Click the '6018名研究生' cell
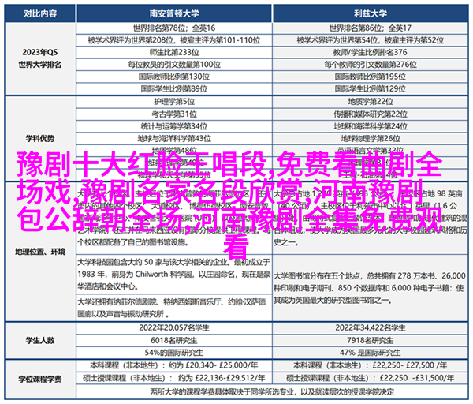 pyautogui.click(x=174, y=341)
